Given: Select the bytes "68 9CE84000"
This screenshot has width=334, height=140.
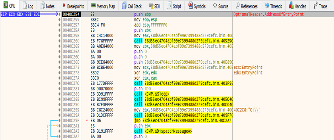Looking at the screenshot, I should coord(102,62).
